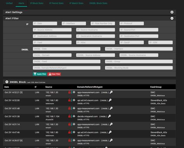Focus the DNSBL - Feed filter field

point(67,61)
